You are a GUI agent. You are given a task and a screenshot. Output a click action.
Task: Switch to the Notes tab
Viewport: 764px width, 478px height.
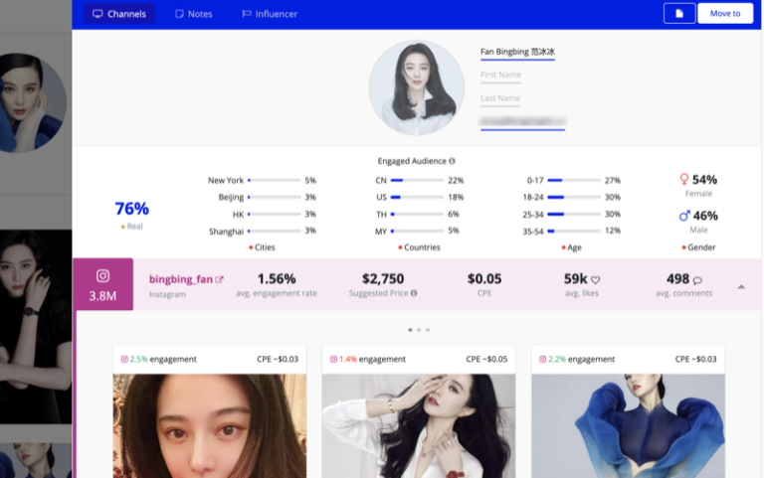[194, 14]
